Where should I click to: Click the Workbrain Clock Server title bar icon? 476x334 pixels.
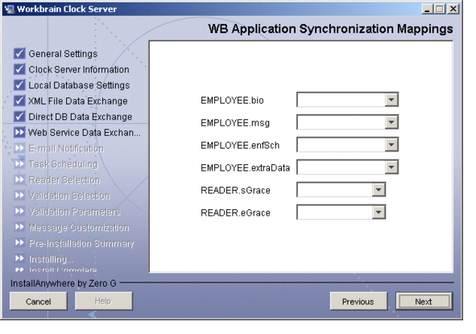[x=9, y=9]
